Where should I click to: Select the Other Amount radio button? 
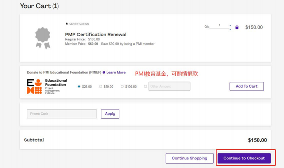point(145,87)
